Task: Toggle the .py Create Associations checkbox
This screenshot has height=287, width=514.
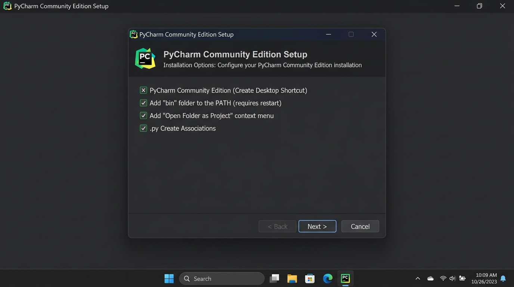Action: coord(143,128)
